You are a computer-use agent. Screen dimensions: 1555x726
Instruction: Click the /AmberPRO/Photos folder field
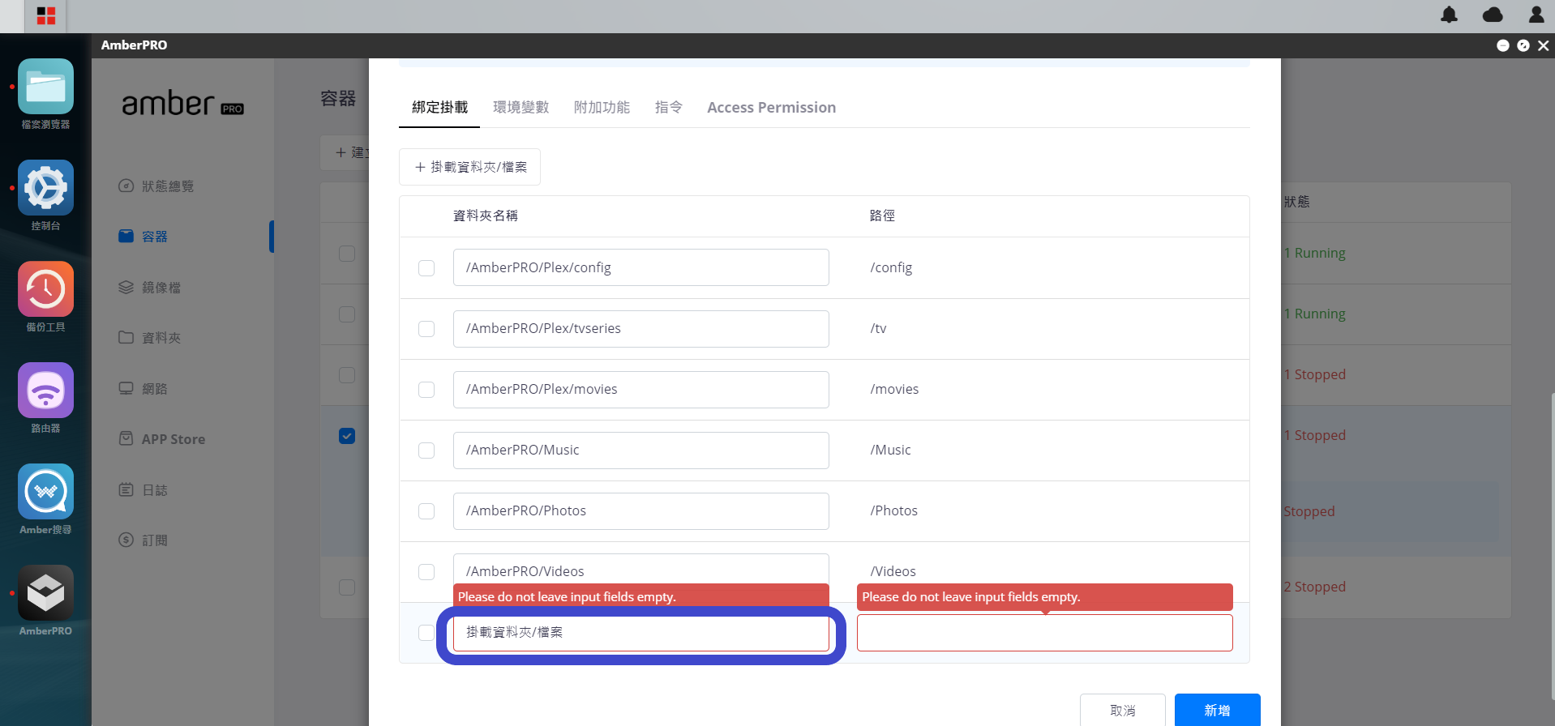(640, 510)
